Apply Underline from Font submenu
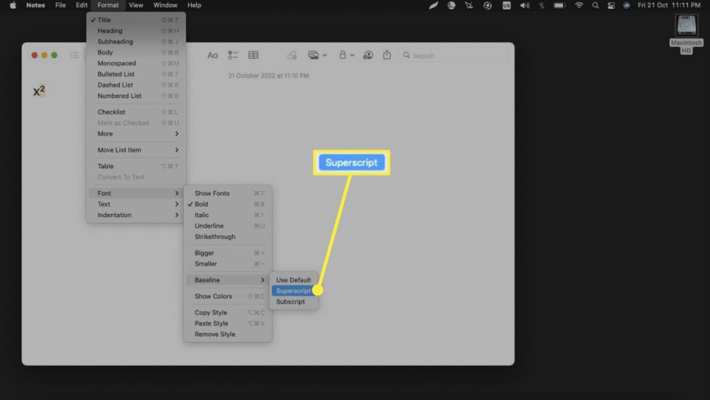The width and height of the screenshot is (710, 400). [227, 226]
